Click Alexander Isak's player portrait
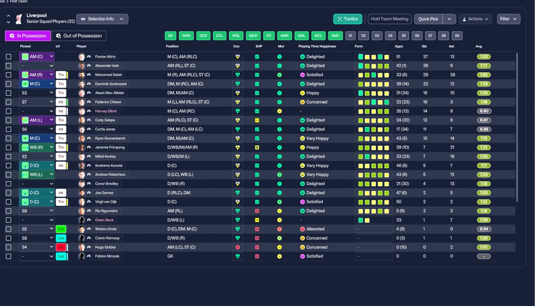Viewport: 535px width, 306px height. 82,66
